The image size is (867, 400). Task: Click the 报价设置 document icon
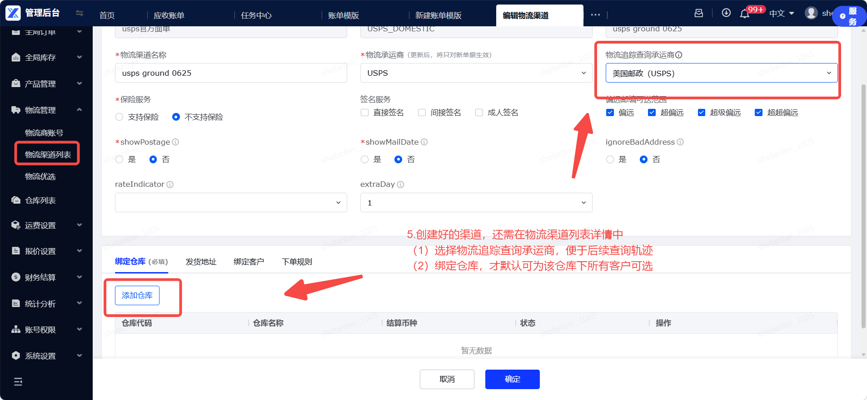coord(16,251)
